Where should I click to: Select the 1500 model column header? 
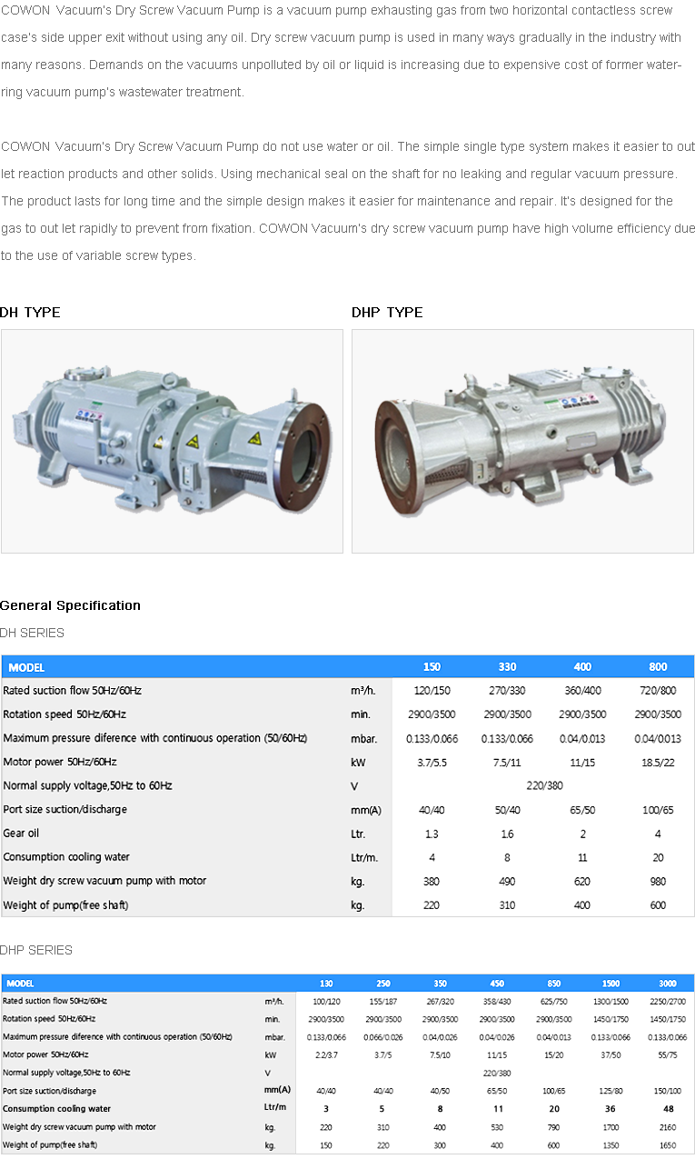point(611,984)
